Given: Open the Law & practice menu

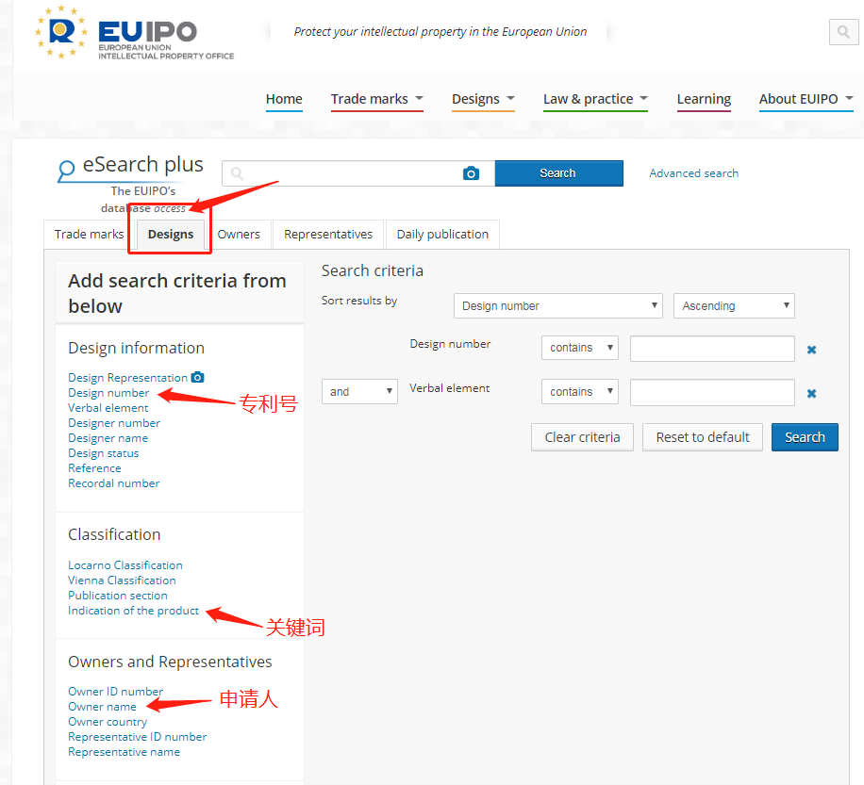Looking at the screenshot, I should click(595, 99).
